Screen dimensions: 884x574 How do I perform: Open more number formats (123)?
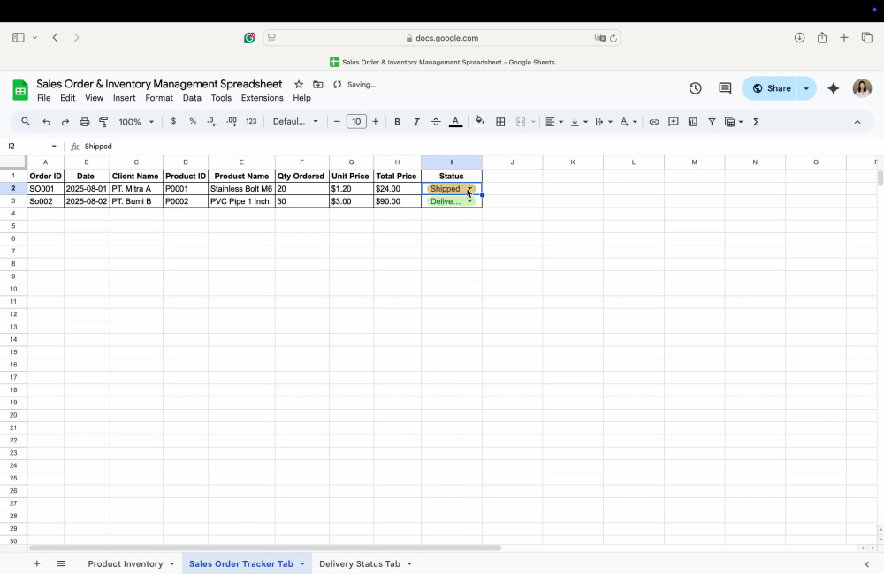[251, 122]
